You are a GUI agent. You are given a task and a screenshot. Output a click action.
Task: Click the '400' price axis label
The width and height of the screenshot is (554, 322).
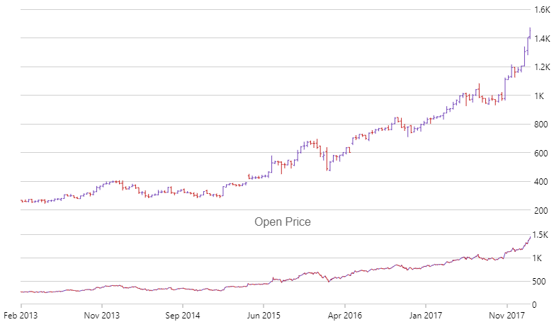[x=542, y=182]
